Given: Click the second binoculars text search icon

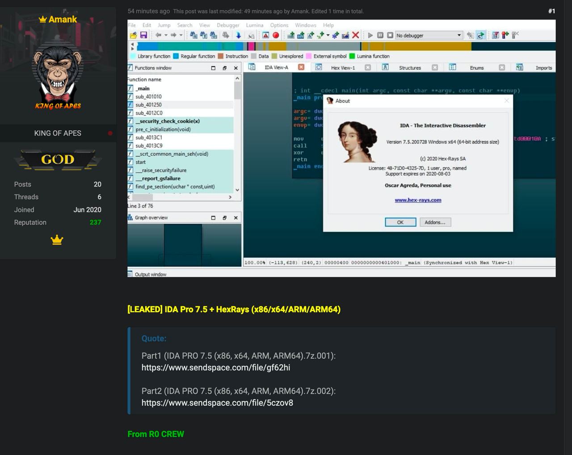Looking at the screenshot, I should 204,35.
